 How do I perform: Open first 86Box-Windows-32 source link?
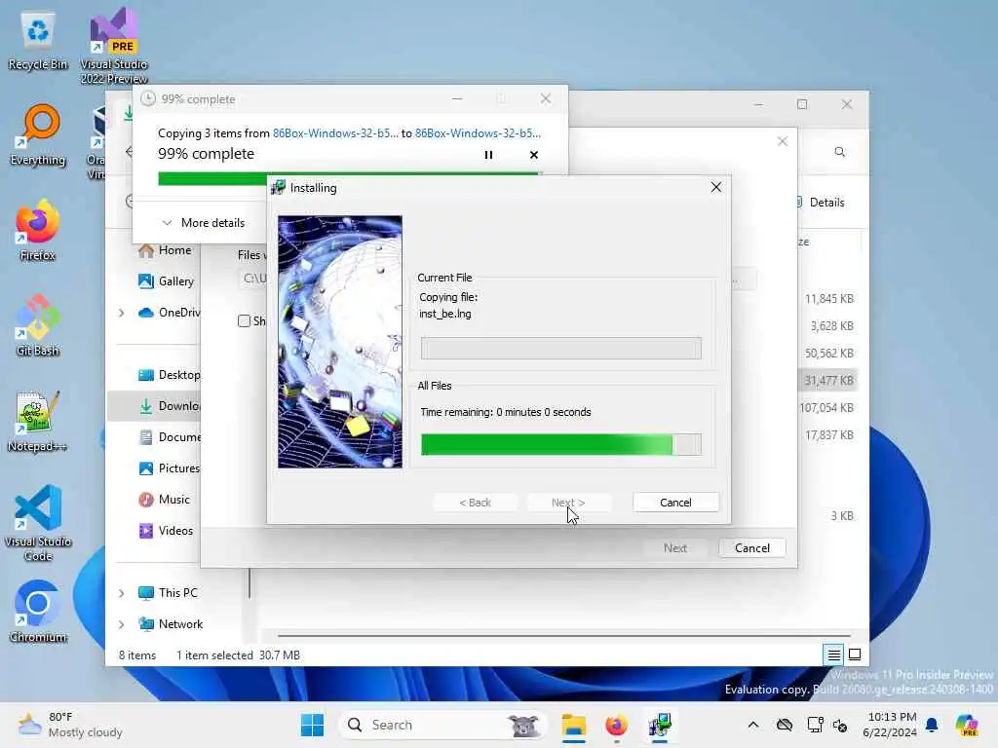(335, 132)
